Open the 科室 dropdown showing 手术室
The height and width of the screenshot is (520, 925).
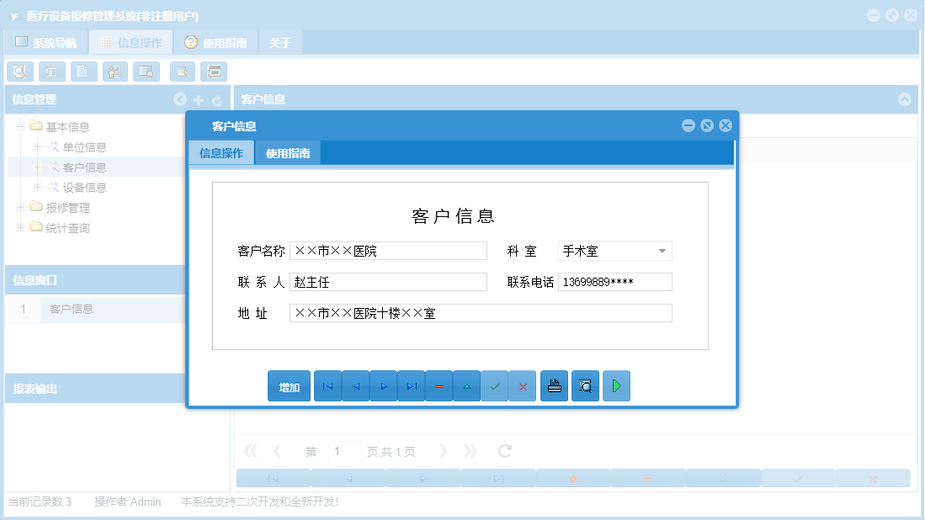tap(662, 251)
